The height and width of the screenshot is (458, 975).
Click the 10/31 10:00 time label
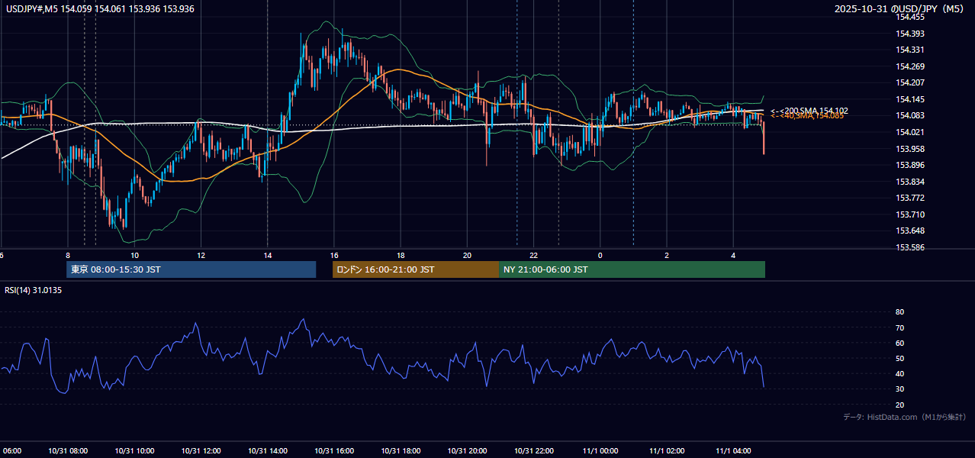(135, 451)
